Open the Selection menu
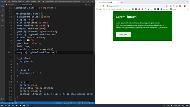Viewport: 190px width, 107px height. coord(14,1)
